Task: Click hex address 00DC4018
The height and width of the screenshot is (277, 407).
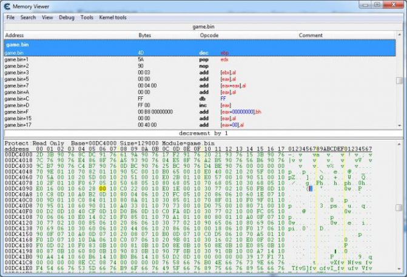Action: 18,161
